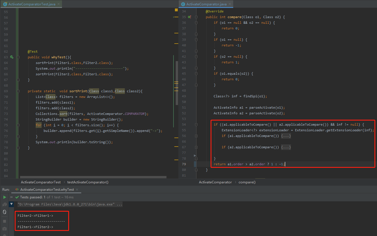Click the java.exe command line in console

pos(70,204)
